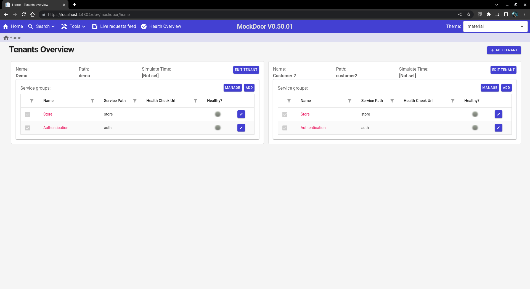The height and width of the screenshot is (289, 530).
Task: Click the 'customer2' path value
Action: coord(347,76)
